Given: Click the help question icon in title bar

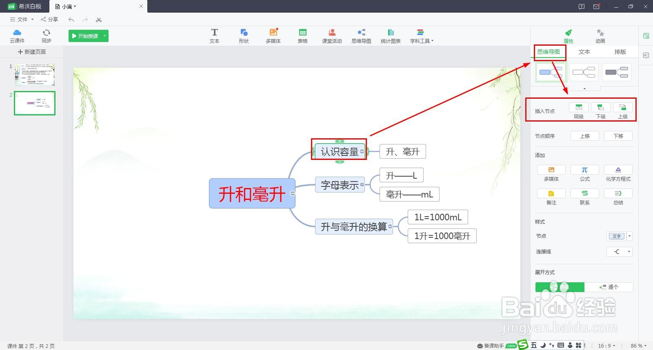Looking at the screenshot, I should click(x=582, y=7).
